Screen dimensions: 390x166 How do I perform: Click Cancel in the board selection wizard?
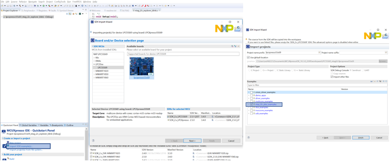[232, 140]
